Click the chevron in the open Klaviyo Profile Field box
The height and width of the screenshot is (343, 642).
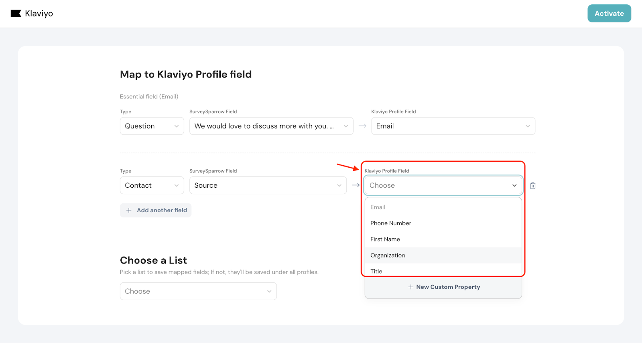pos(514,185)
